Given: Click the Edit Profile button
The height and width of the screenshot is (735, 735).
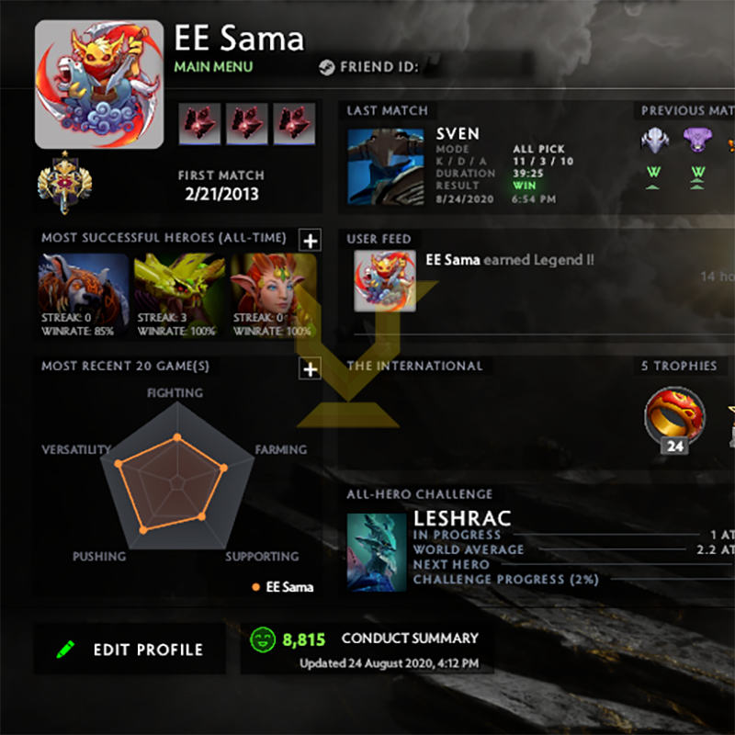Looking at the screenshot, I should pyautogui.click(x=130, y=650).
